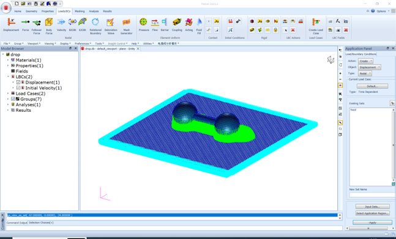Close the drop.db viewport tab
The height and width of the screenshot is (239, 396).
click(x=138, y=49)
